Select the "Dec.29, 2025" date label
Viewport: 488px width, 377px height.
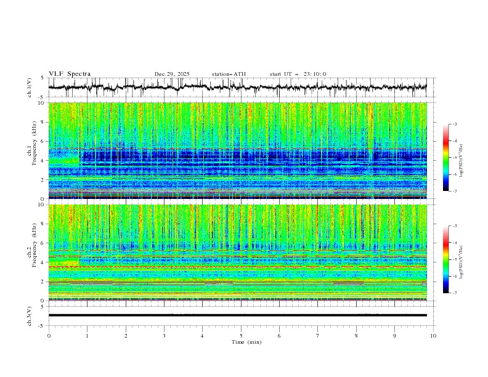(172, 74)
